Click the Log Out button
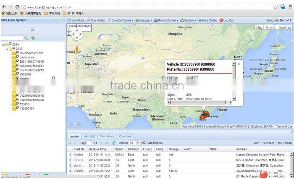The height and width of the screenshot is (179, 294). [x=226, y=20]
